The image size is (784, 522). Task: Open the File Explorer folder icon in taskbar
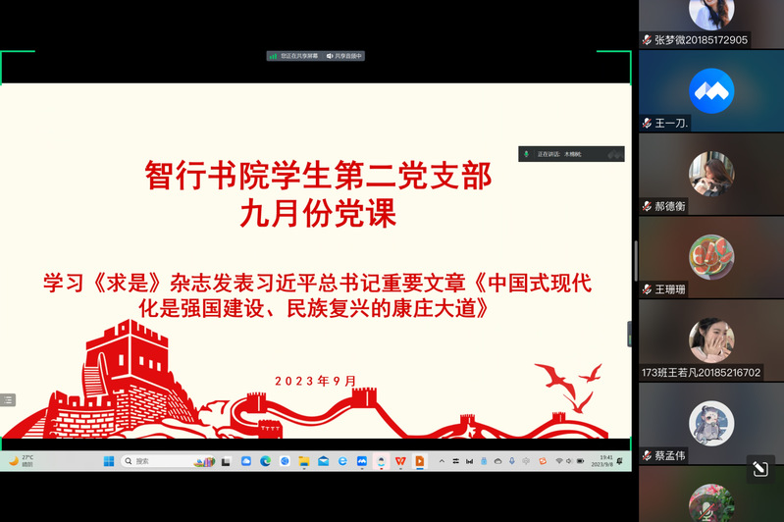click(x=304, y=461)
